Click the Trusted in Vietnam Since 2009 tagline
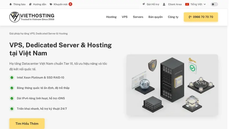Screen dimensions: 230x129 click(x=37, y=19)
